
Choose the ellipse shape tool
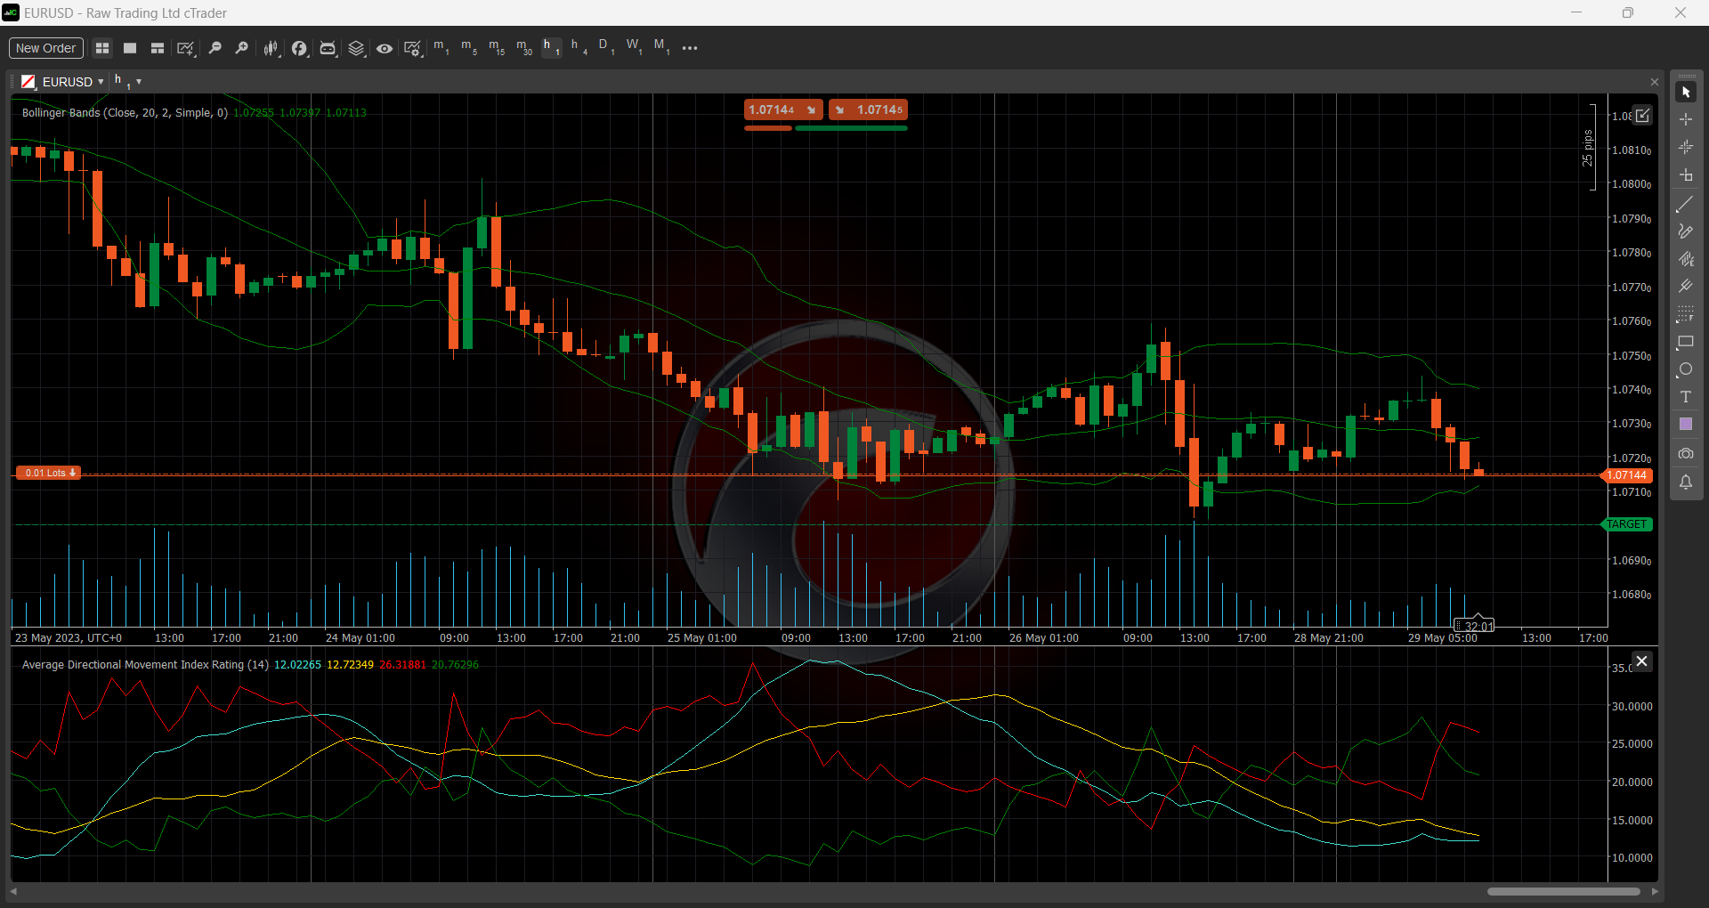pos(1685,369)
